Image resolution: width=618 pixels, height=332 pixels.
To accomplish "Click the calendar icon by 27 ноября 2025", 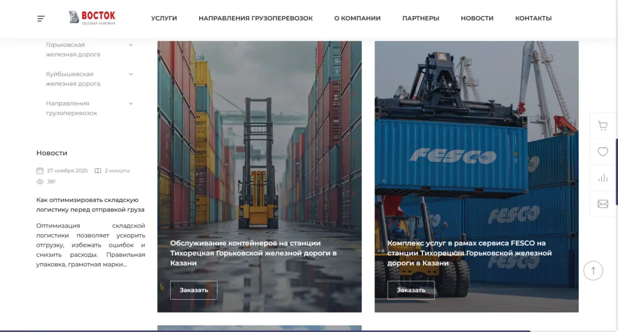I will click(40, 171).
